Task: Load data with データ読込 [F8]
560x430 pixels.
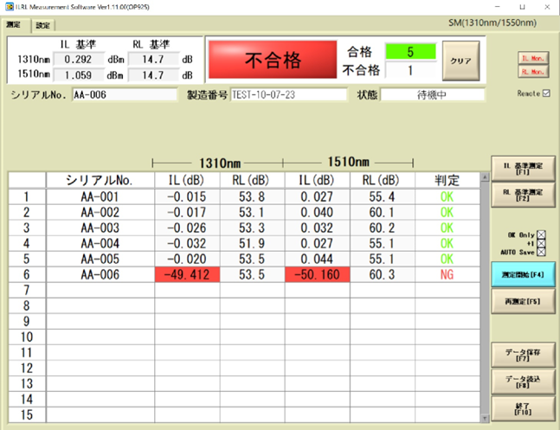Action: click(523, 381)
